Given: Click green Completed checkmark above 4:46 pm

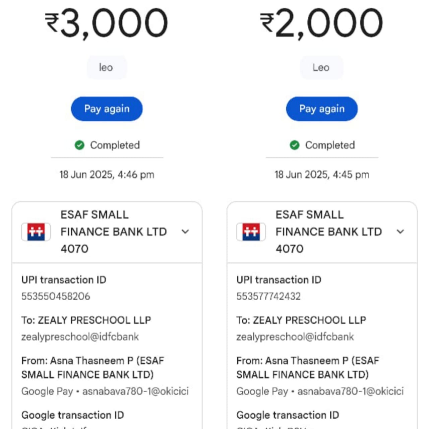Looking at the screenshot, I should point(79,145).
